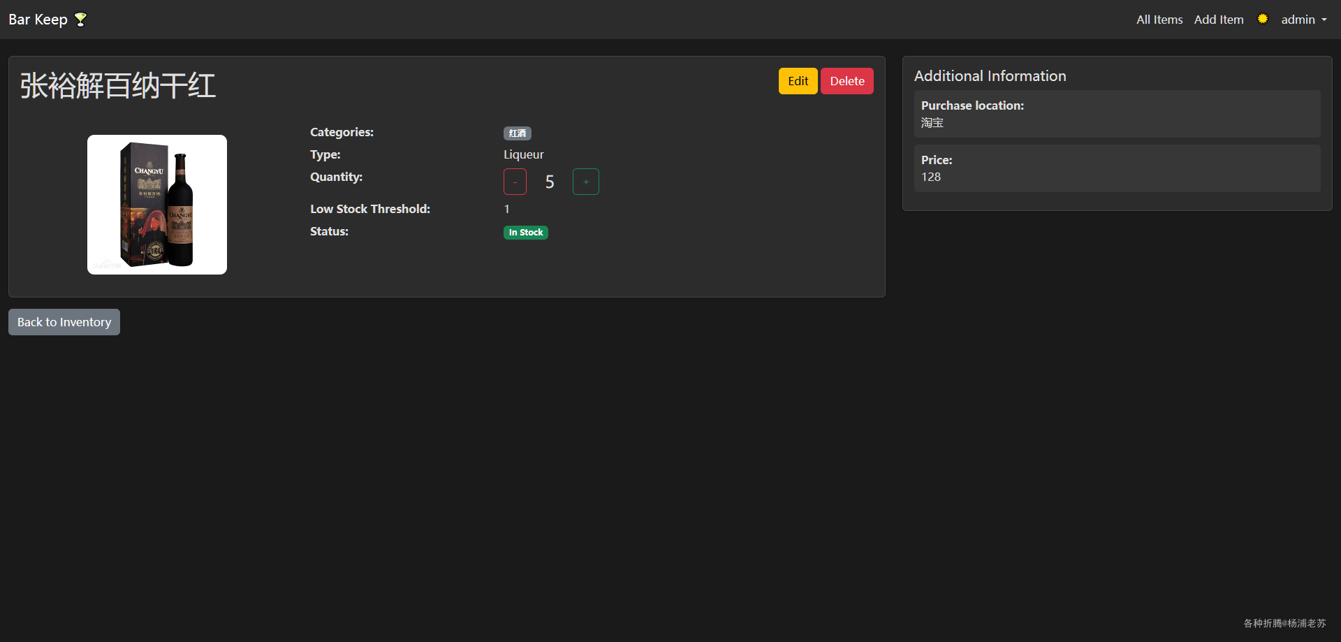
Task: Click the cocktail glass icon
Action: click(81, 20)
